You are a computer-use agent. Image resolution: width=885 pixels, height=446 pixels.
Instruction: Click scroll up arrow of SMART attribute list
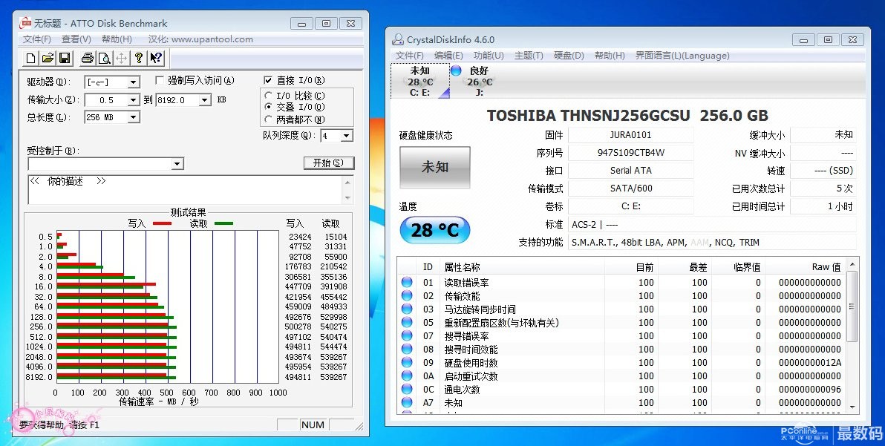tap(852, 264)
